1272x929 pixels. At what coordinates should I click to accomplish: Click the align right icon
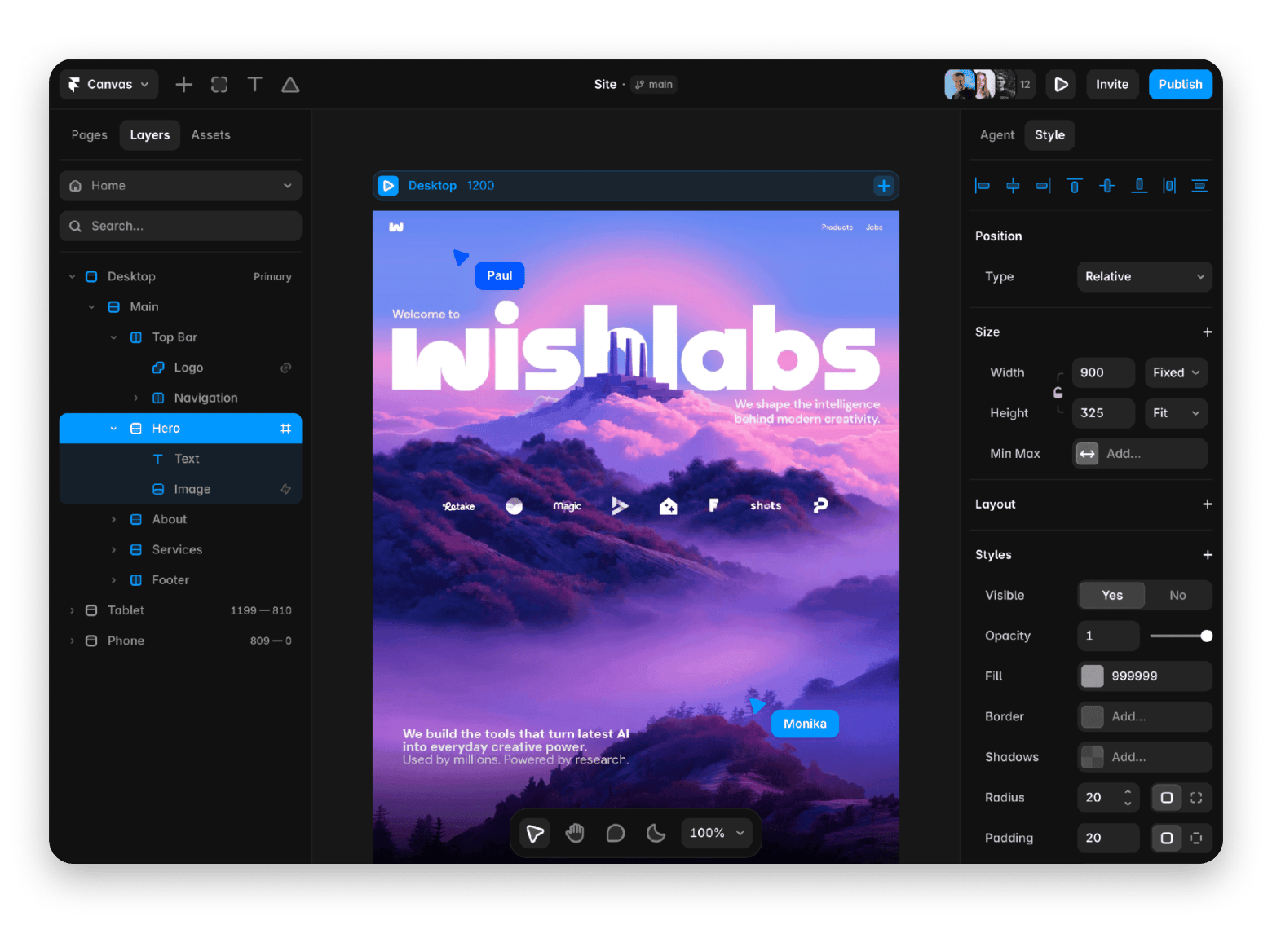click(x=1044, y=186)
